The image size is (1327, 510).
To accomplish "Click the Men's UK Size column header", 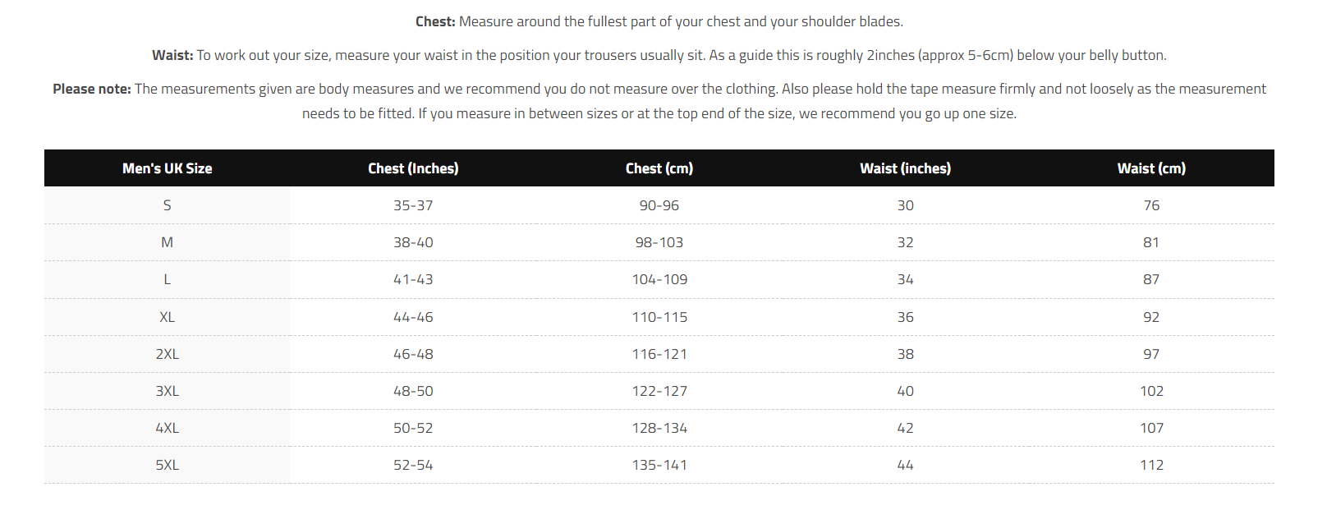I will click(x=167, y=168).
